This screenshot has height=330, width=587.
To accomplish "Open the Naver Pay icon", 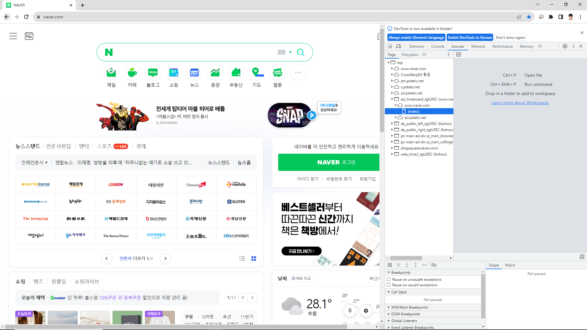I will (x=29, y=36).
